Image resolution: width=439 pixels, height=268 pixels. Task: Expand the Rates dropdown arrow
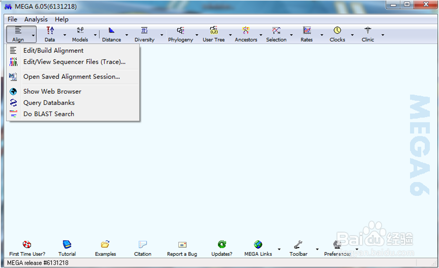point(322,35)
